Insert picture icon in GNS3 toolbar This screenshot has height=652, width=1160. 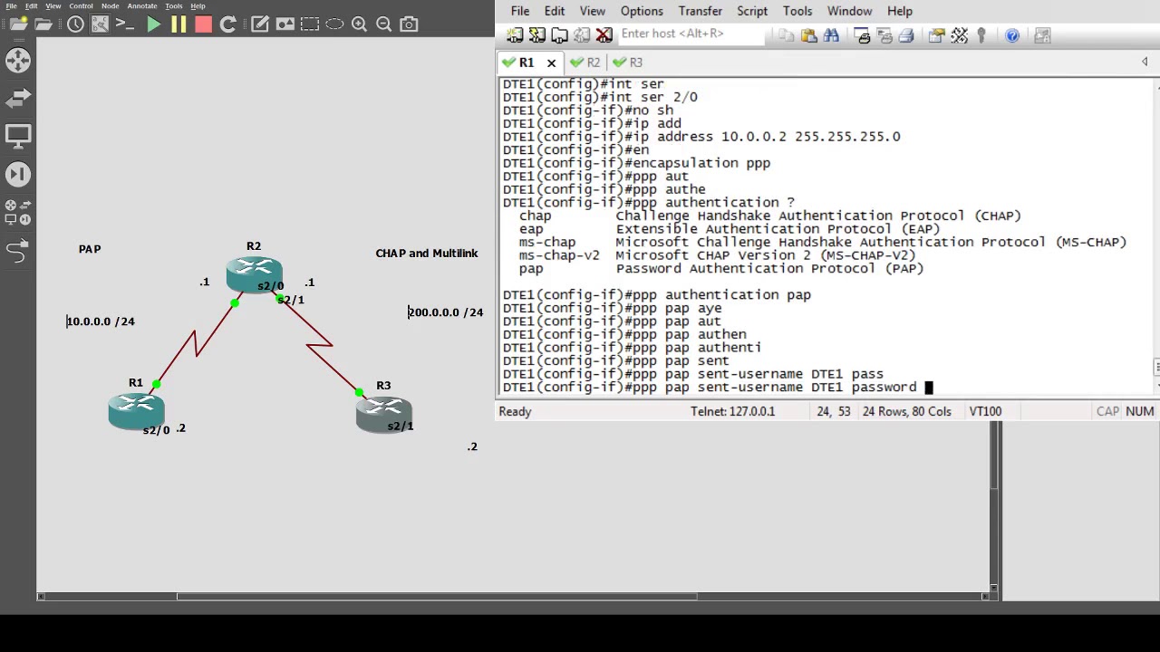(285, 24)
